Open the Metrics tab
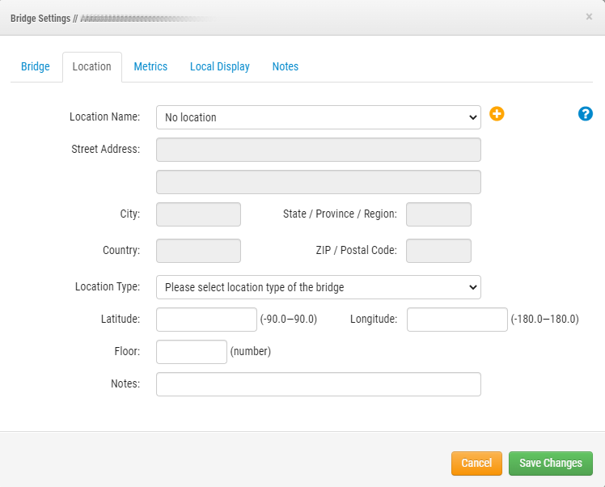 pyautogui.click(x=150, y=66)
